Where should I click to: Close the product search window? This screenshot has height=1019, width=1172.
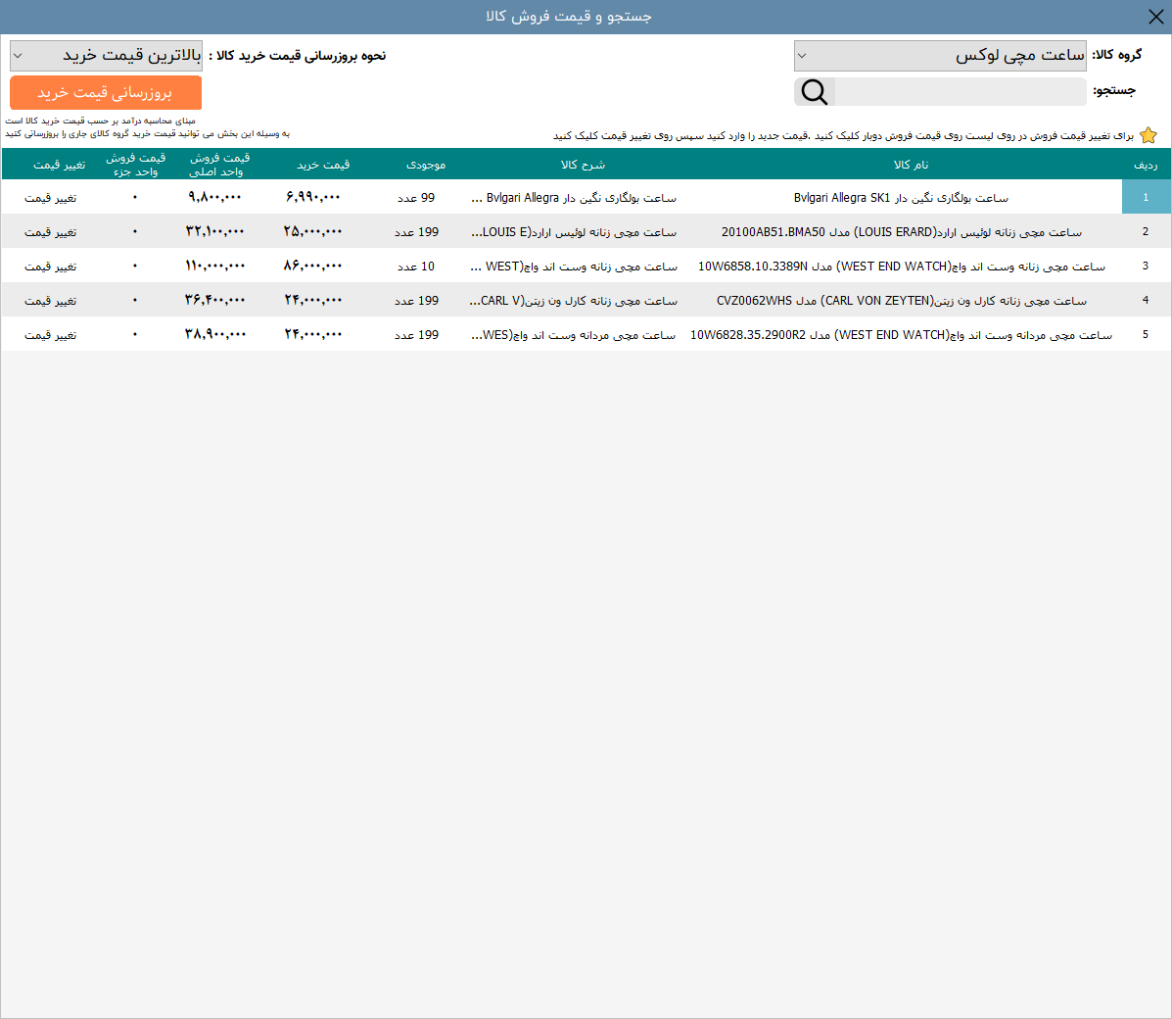[1155, 17]
